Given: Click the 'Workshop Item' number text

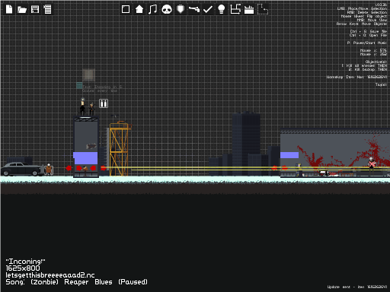Looking at the screenshot, I should tap(356, 77).
